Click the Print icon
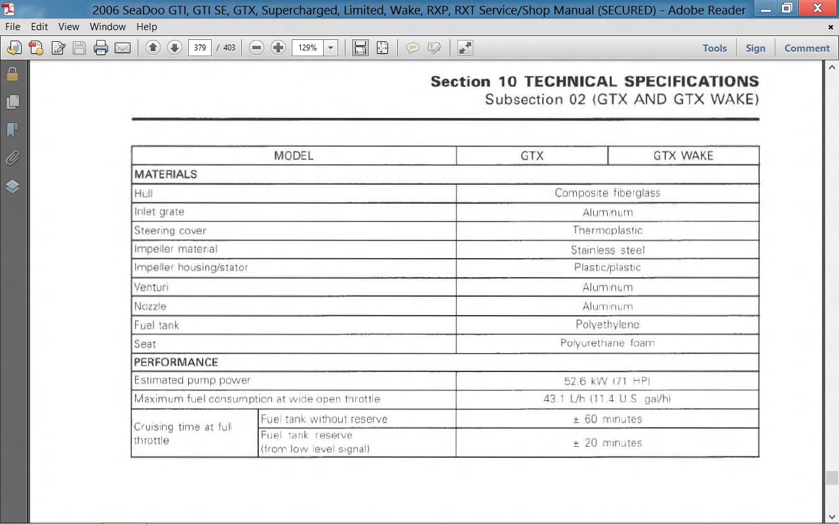This screenshot has height=524, width=839. click(101, 48)
